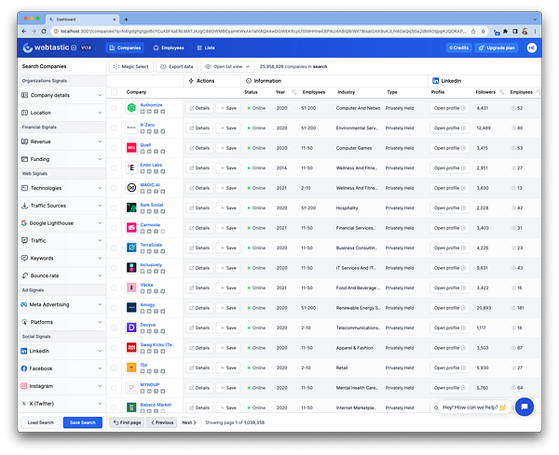559x455 pixels.
Task: Click the user avatar in header
Action: tap(532, 47)
